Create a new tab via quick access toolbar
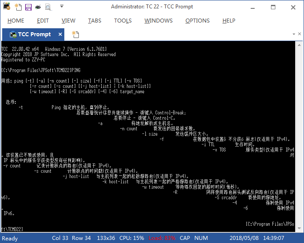304x243 pixels. click(x=18, y=7)
